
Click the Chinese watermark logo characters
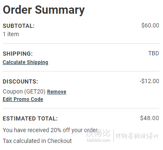(x=98, y=133)
